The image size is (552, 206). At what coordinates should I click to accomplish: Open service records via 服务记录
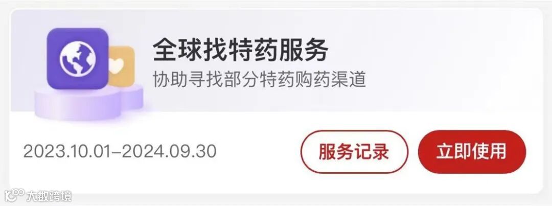[354, 152]
